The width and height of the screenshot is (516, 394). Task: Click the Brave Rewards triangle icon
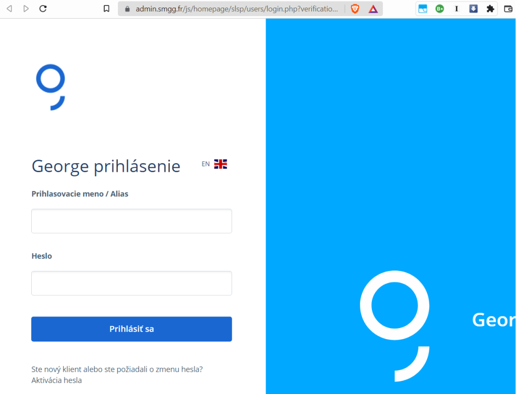pyautogui.click(x=373, y=9)
